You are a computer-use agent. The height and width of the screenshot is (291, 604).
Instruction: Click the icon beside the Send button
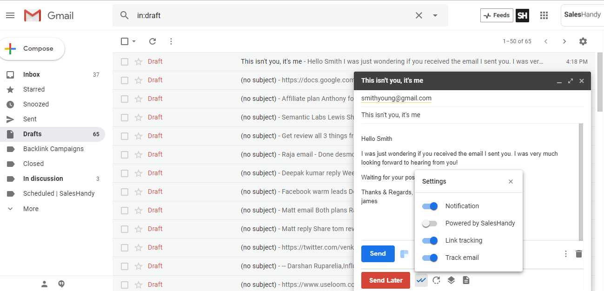point(405,254)
